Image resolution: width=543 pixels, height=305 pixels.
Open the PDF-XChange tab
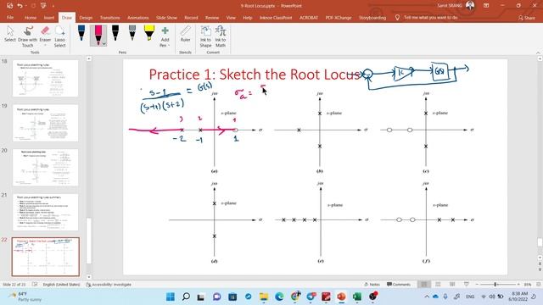point(339,18)
